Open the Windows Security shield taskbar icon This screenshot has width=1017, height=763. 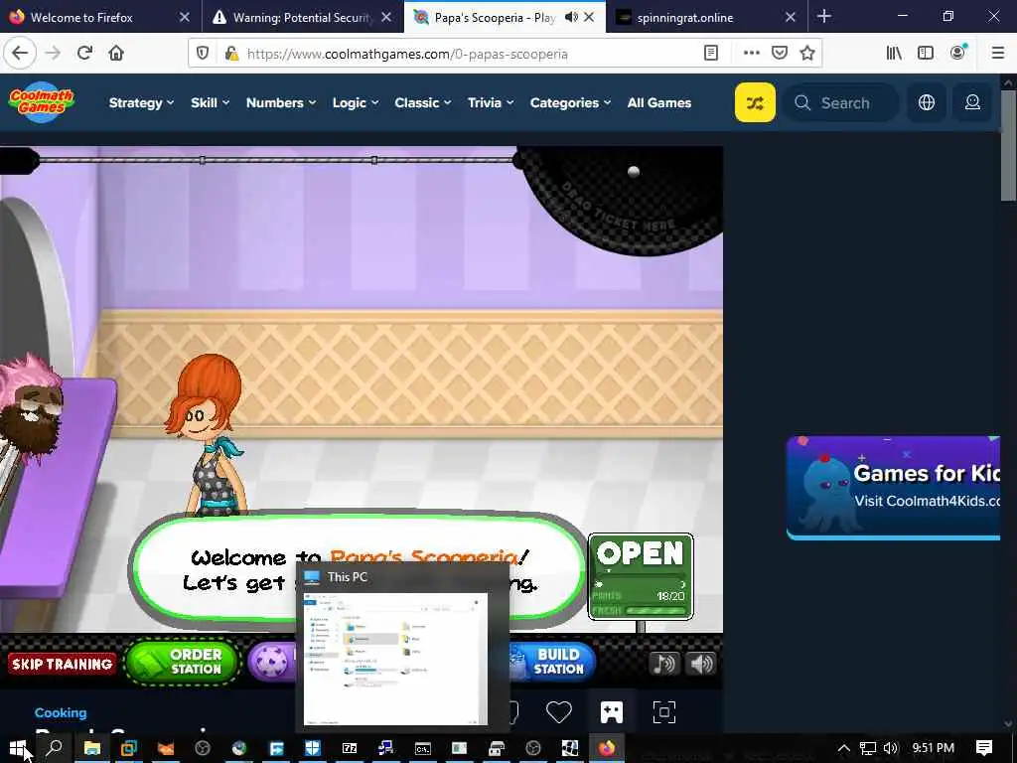click(x=313, y=748)
